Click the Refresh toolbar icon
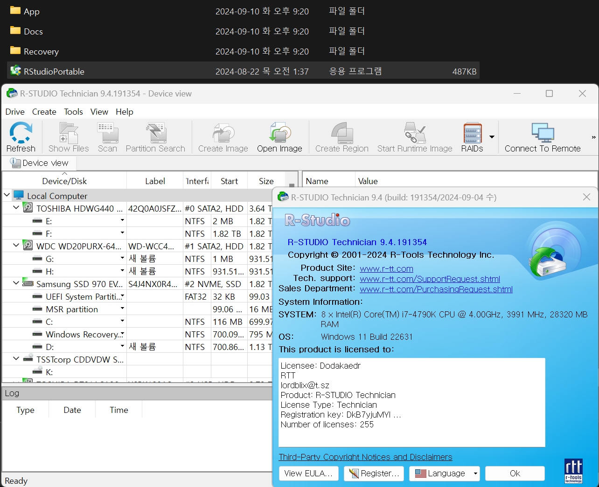 pos(21,137)
